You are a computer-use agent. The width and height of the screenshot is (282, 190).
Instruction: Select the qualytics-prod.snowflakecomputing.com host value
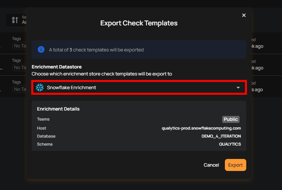click(201, 128)
